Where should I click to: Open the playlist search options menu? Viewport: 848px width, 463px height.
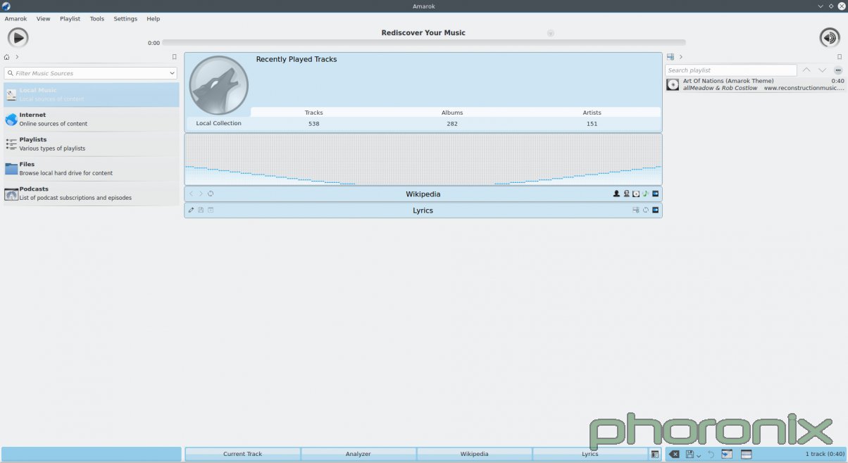pos(838,70)
